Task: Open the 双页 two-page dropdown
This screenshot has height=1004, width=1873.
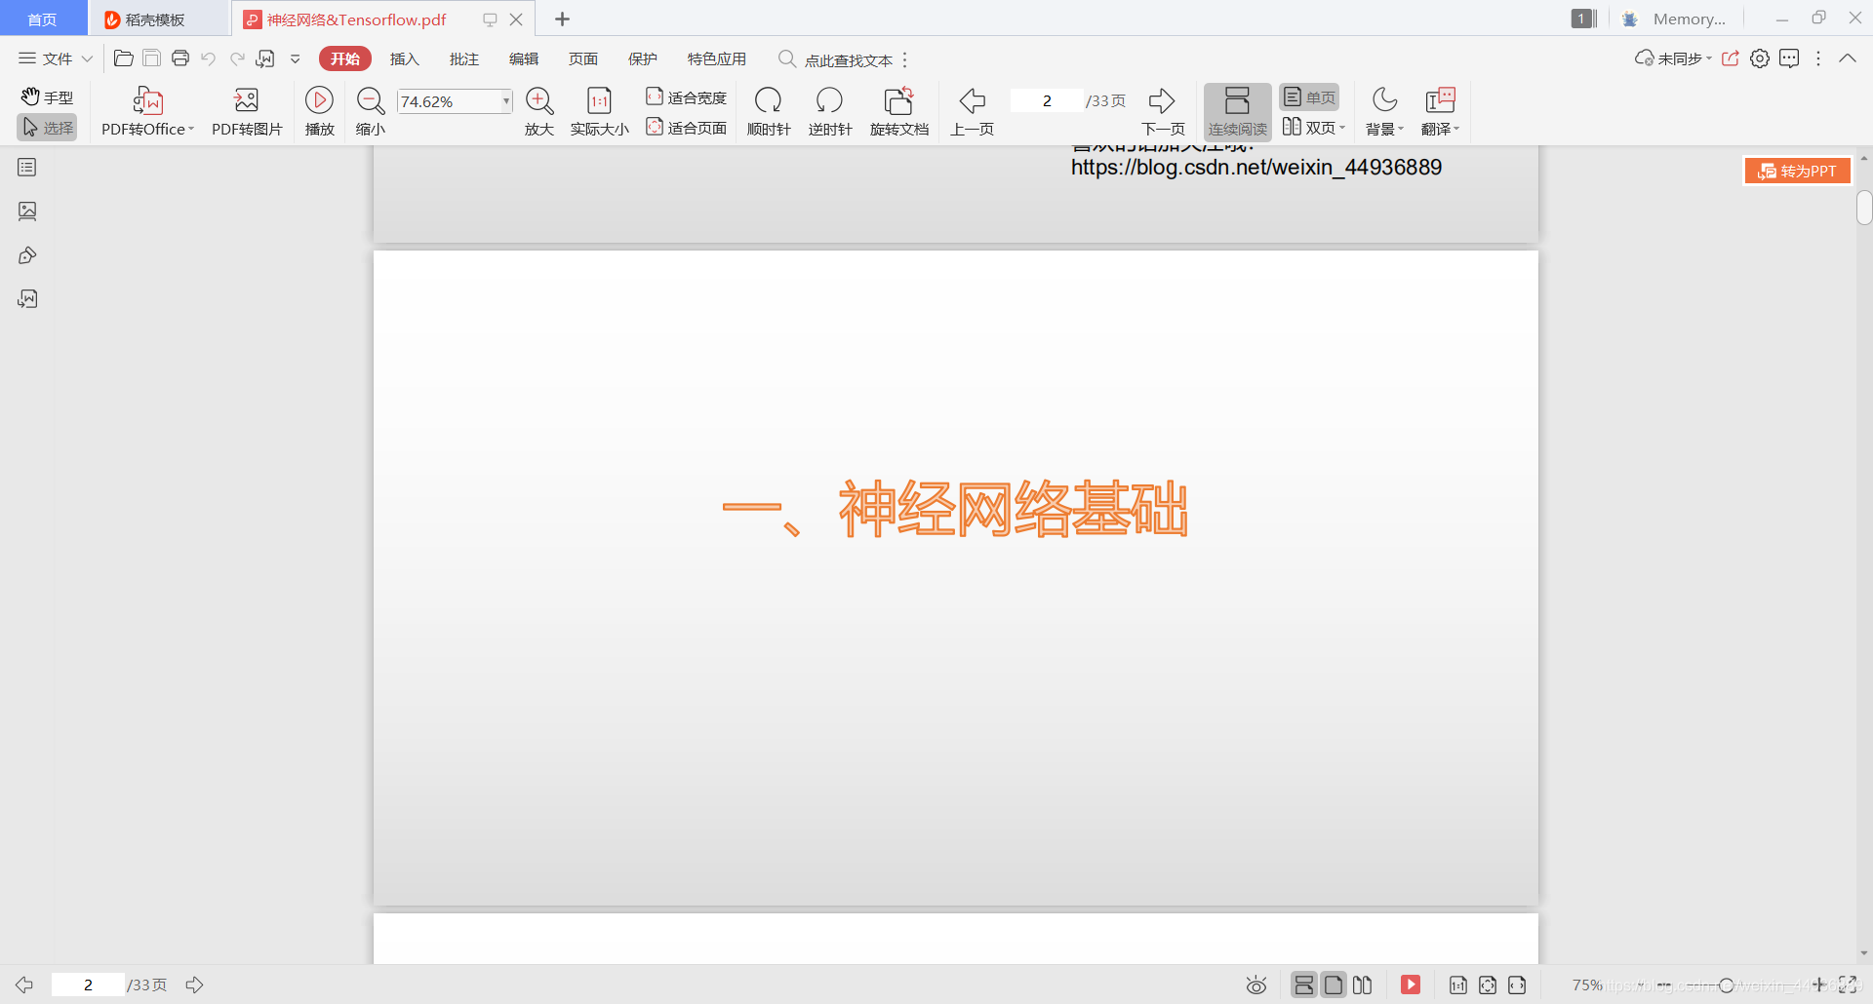Action: tap(1342, 128)
